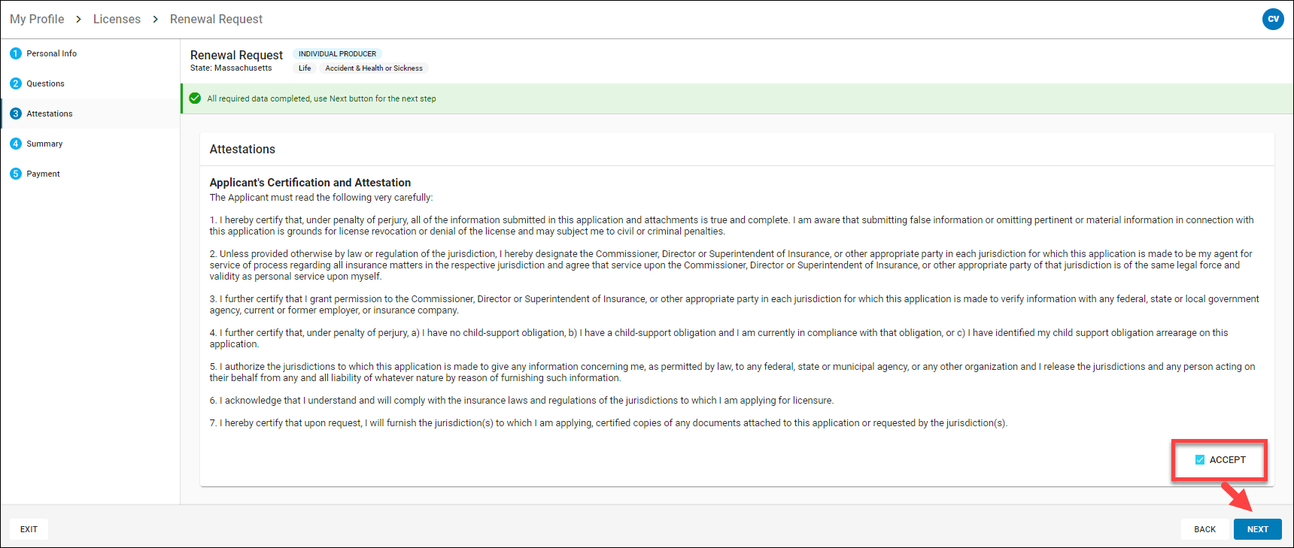Click the NEXT button
Image resolution: width=1294 pixels, height=548 pixels.
[x=1257, y=529]
